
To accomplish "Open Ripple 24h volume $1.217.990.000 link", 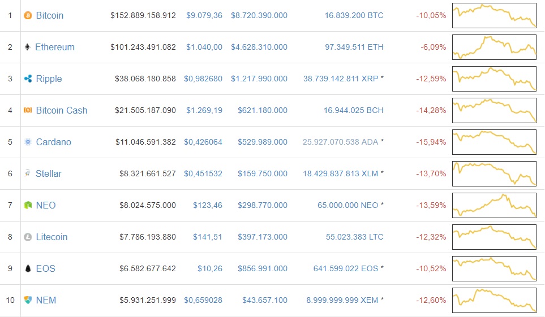I will click(x=259, y=79).
